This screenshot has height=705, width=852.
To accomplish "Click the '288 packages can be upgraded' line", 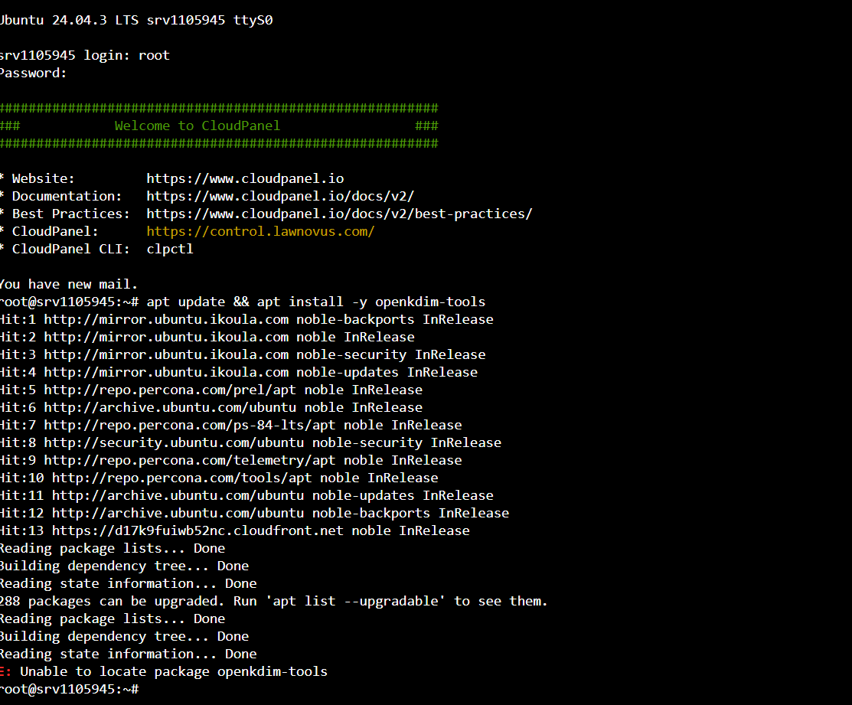I will click(274, 601).
